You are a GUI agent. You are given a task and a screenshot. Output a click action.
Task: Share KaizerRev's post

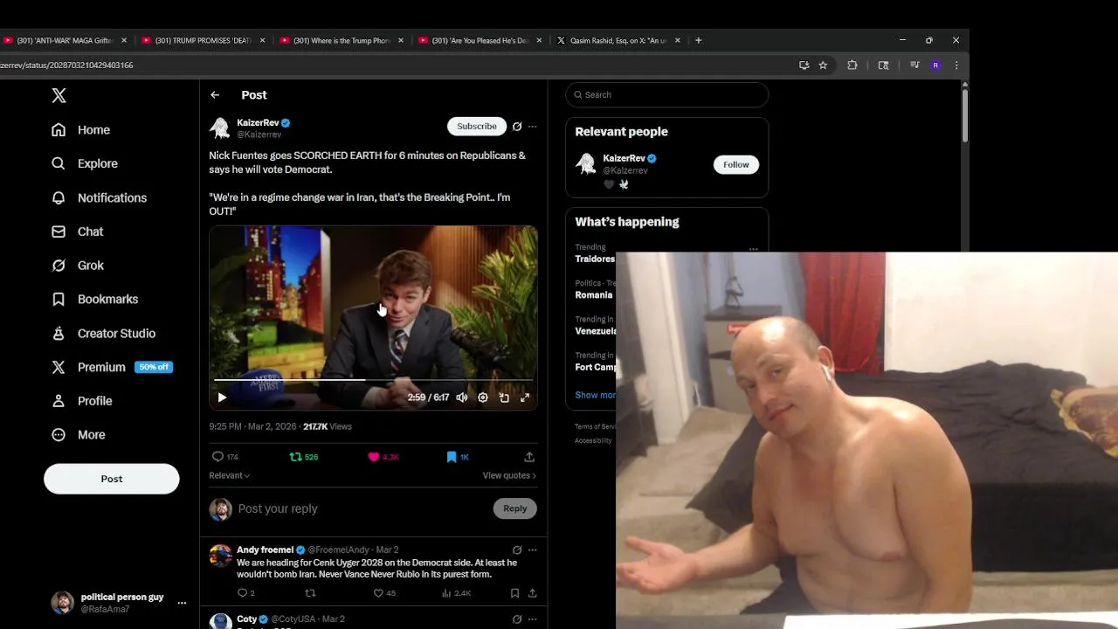529,457
